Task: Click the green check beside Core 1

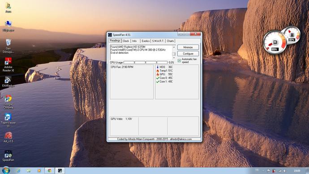Action: [x=158, y=82]
